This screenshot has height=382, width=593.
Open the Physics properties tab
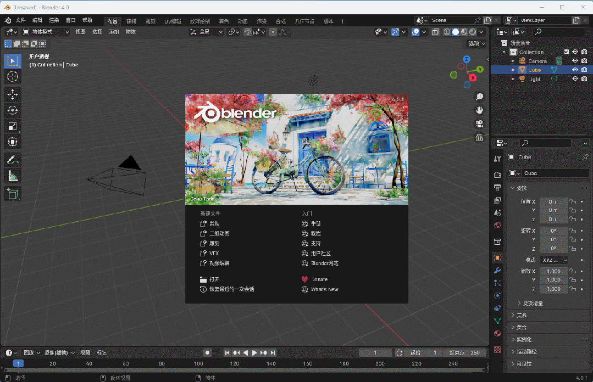point(497,295)
